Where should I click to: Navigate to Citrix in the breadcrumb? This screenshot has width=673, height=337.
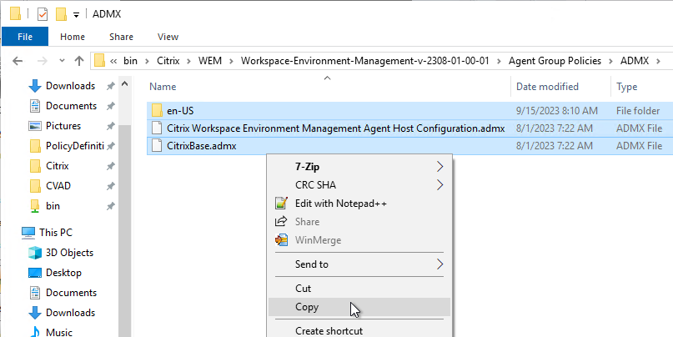tap(168, 61)
